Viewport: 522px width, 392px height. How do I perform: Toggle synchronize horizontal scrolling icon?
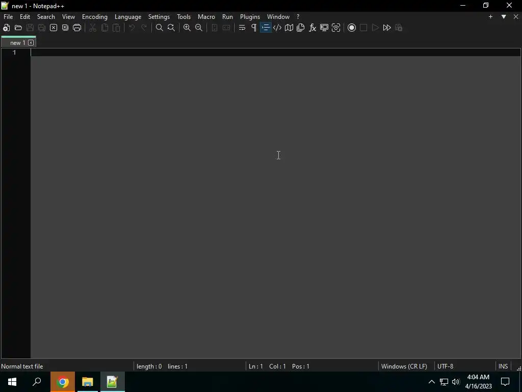pyautogui.click(x=226, y=28)
